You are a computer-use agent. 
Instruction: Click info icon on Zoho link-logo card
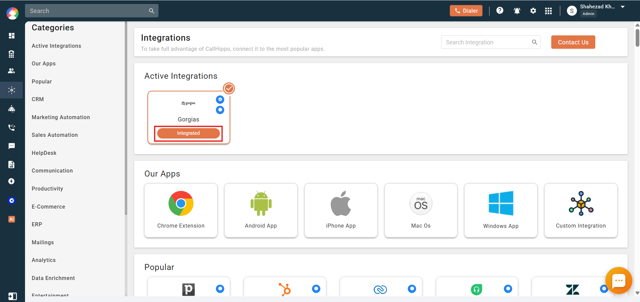pyautogui.click(x=412, y=289)
